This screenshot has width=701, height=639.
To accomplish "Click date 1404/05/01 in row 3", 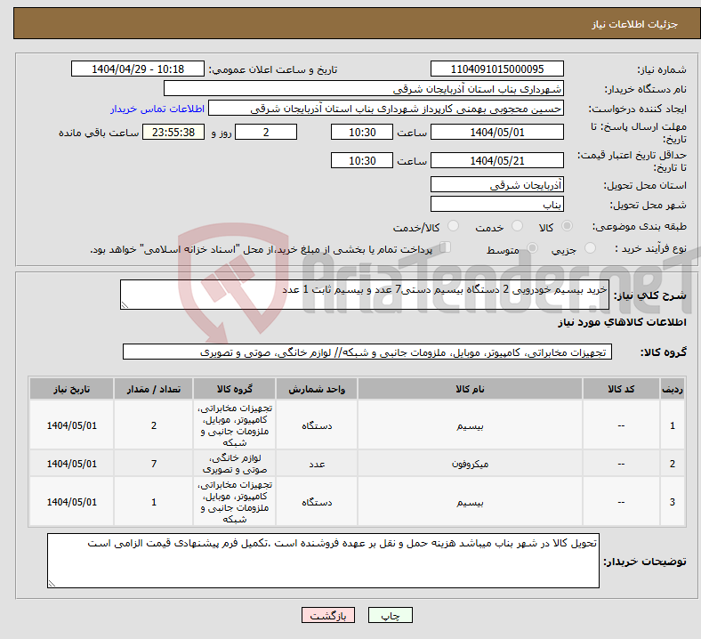I will pos(71,502).
